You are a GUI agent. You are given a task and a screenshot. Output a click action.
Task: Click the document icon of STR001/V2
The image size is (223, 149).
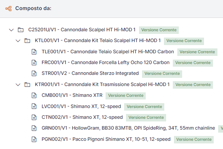(x=34, y=73)
